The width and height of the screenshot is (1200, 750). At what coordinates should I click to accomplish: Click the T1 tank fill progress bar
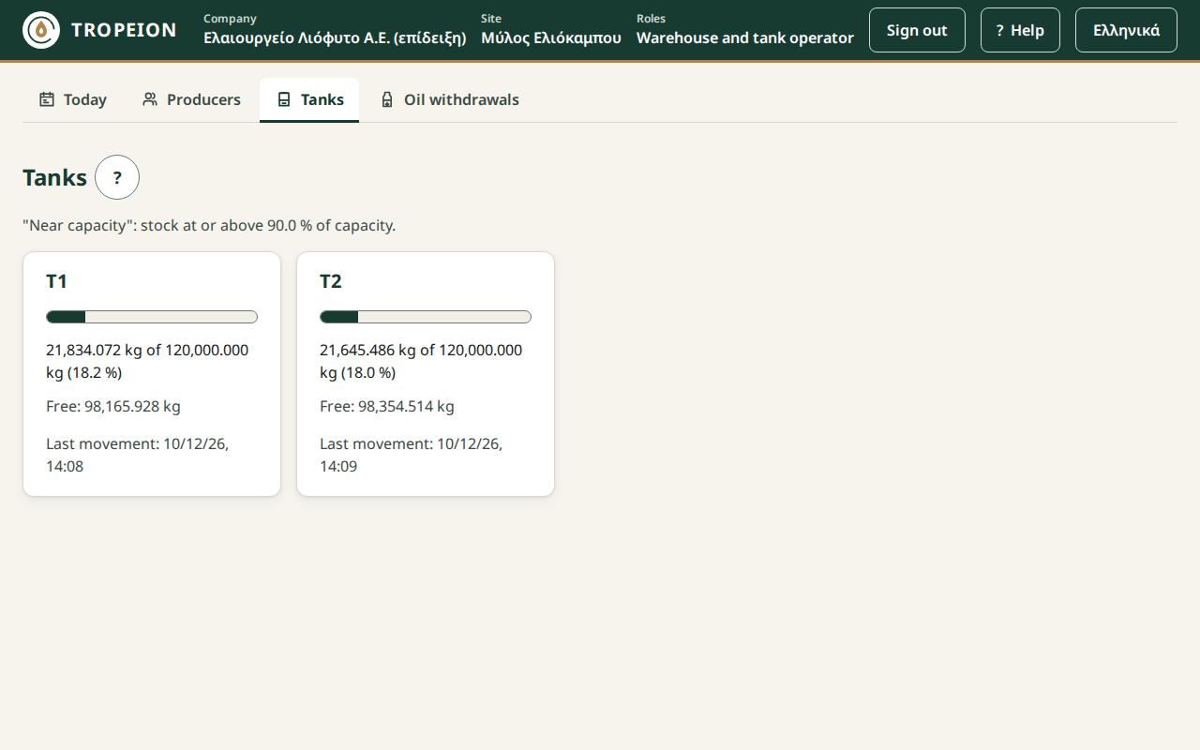point(152,317)
